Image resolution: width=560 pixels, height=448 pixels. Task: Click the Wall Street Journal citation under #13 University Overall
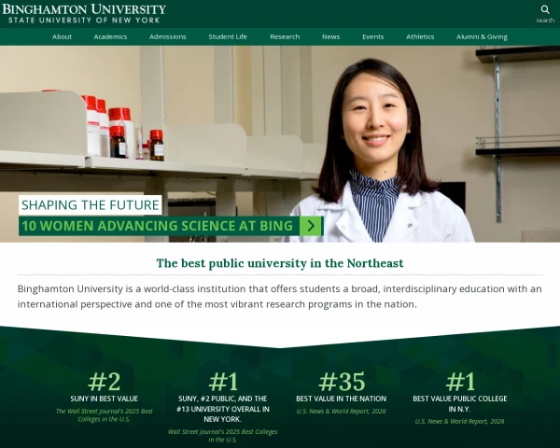[222, 436]
